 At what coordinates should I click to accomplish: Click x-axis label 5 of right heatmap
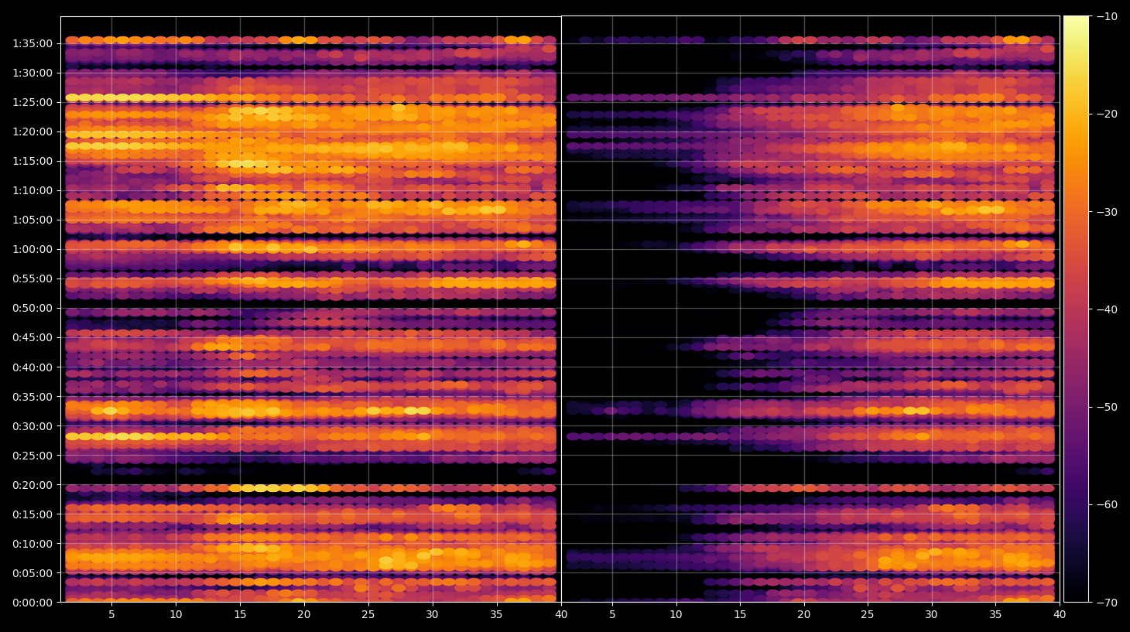612,615
